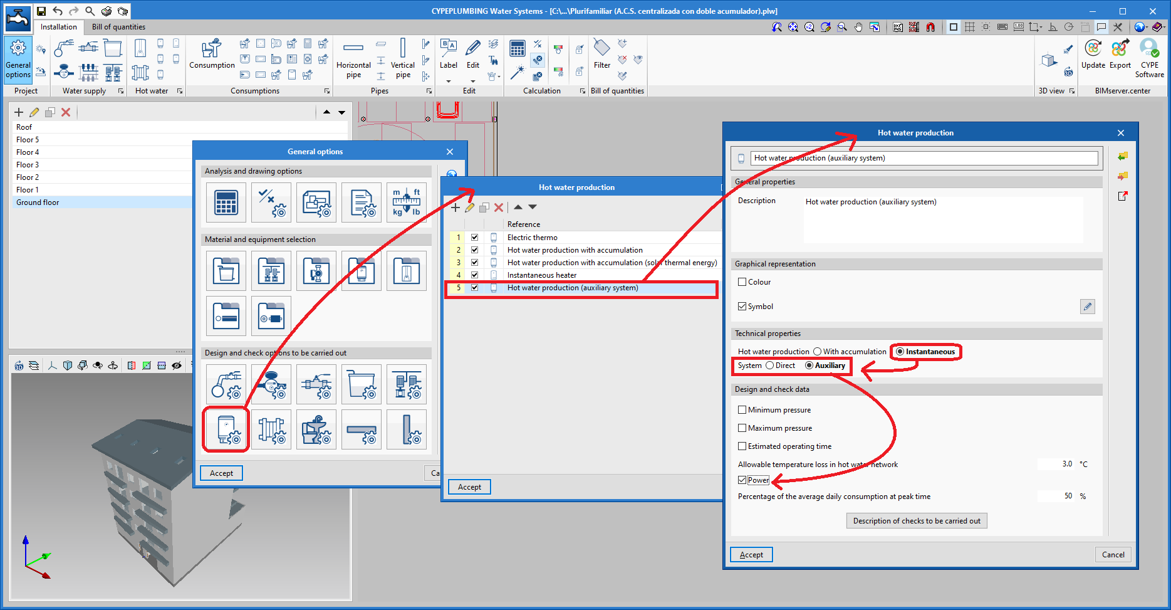Screen dimensions: 1171x610
Task: Switch to Bill of quantities tab
Action: (x=118, y=27)
